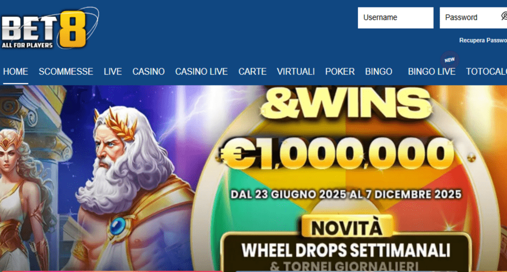Viewport: 507px width, 272px height.
Task: Click the NEW badge above Bingo Live
Action: [x=450, y=60]
